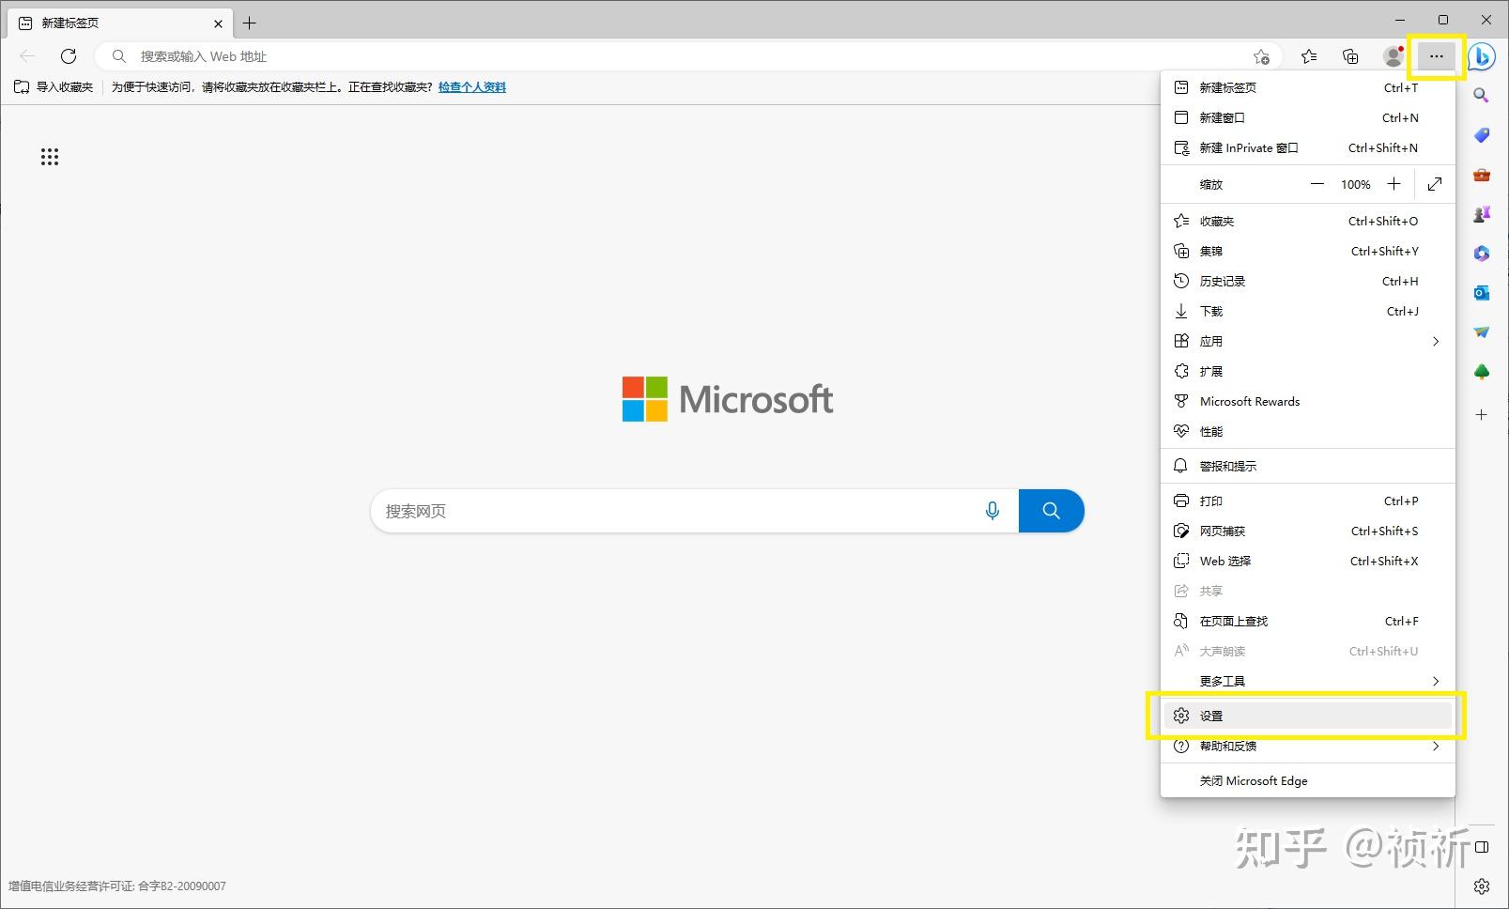Screen dimensions: 1509x909
Task: Click the Bing chat sidebar icon
Action: click(1482, 56)
